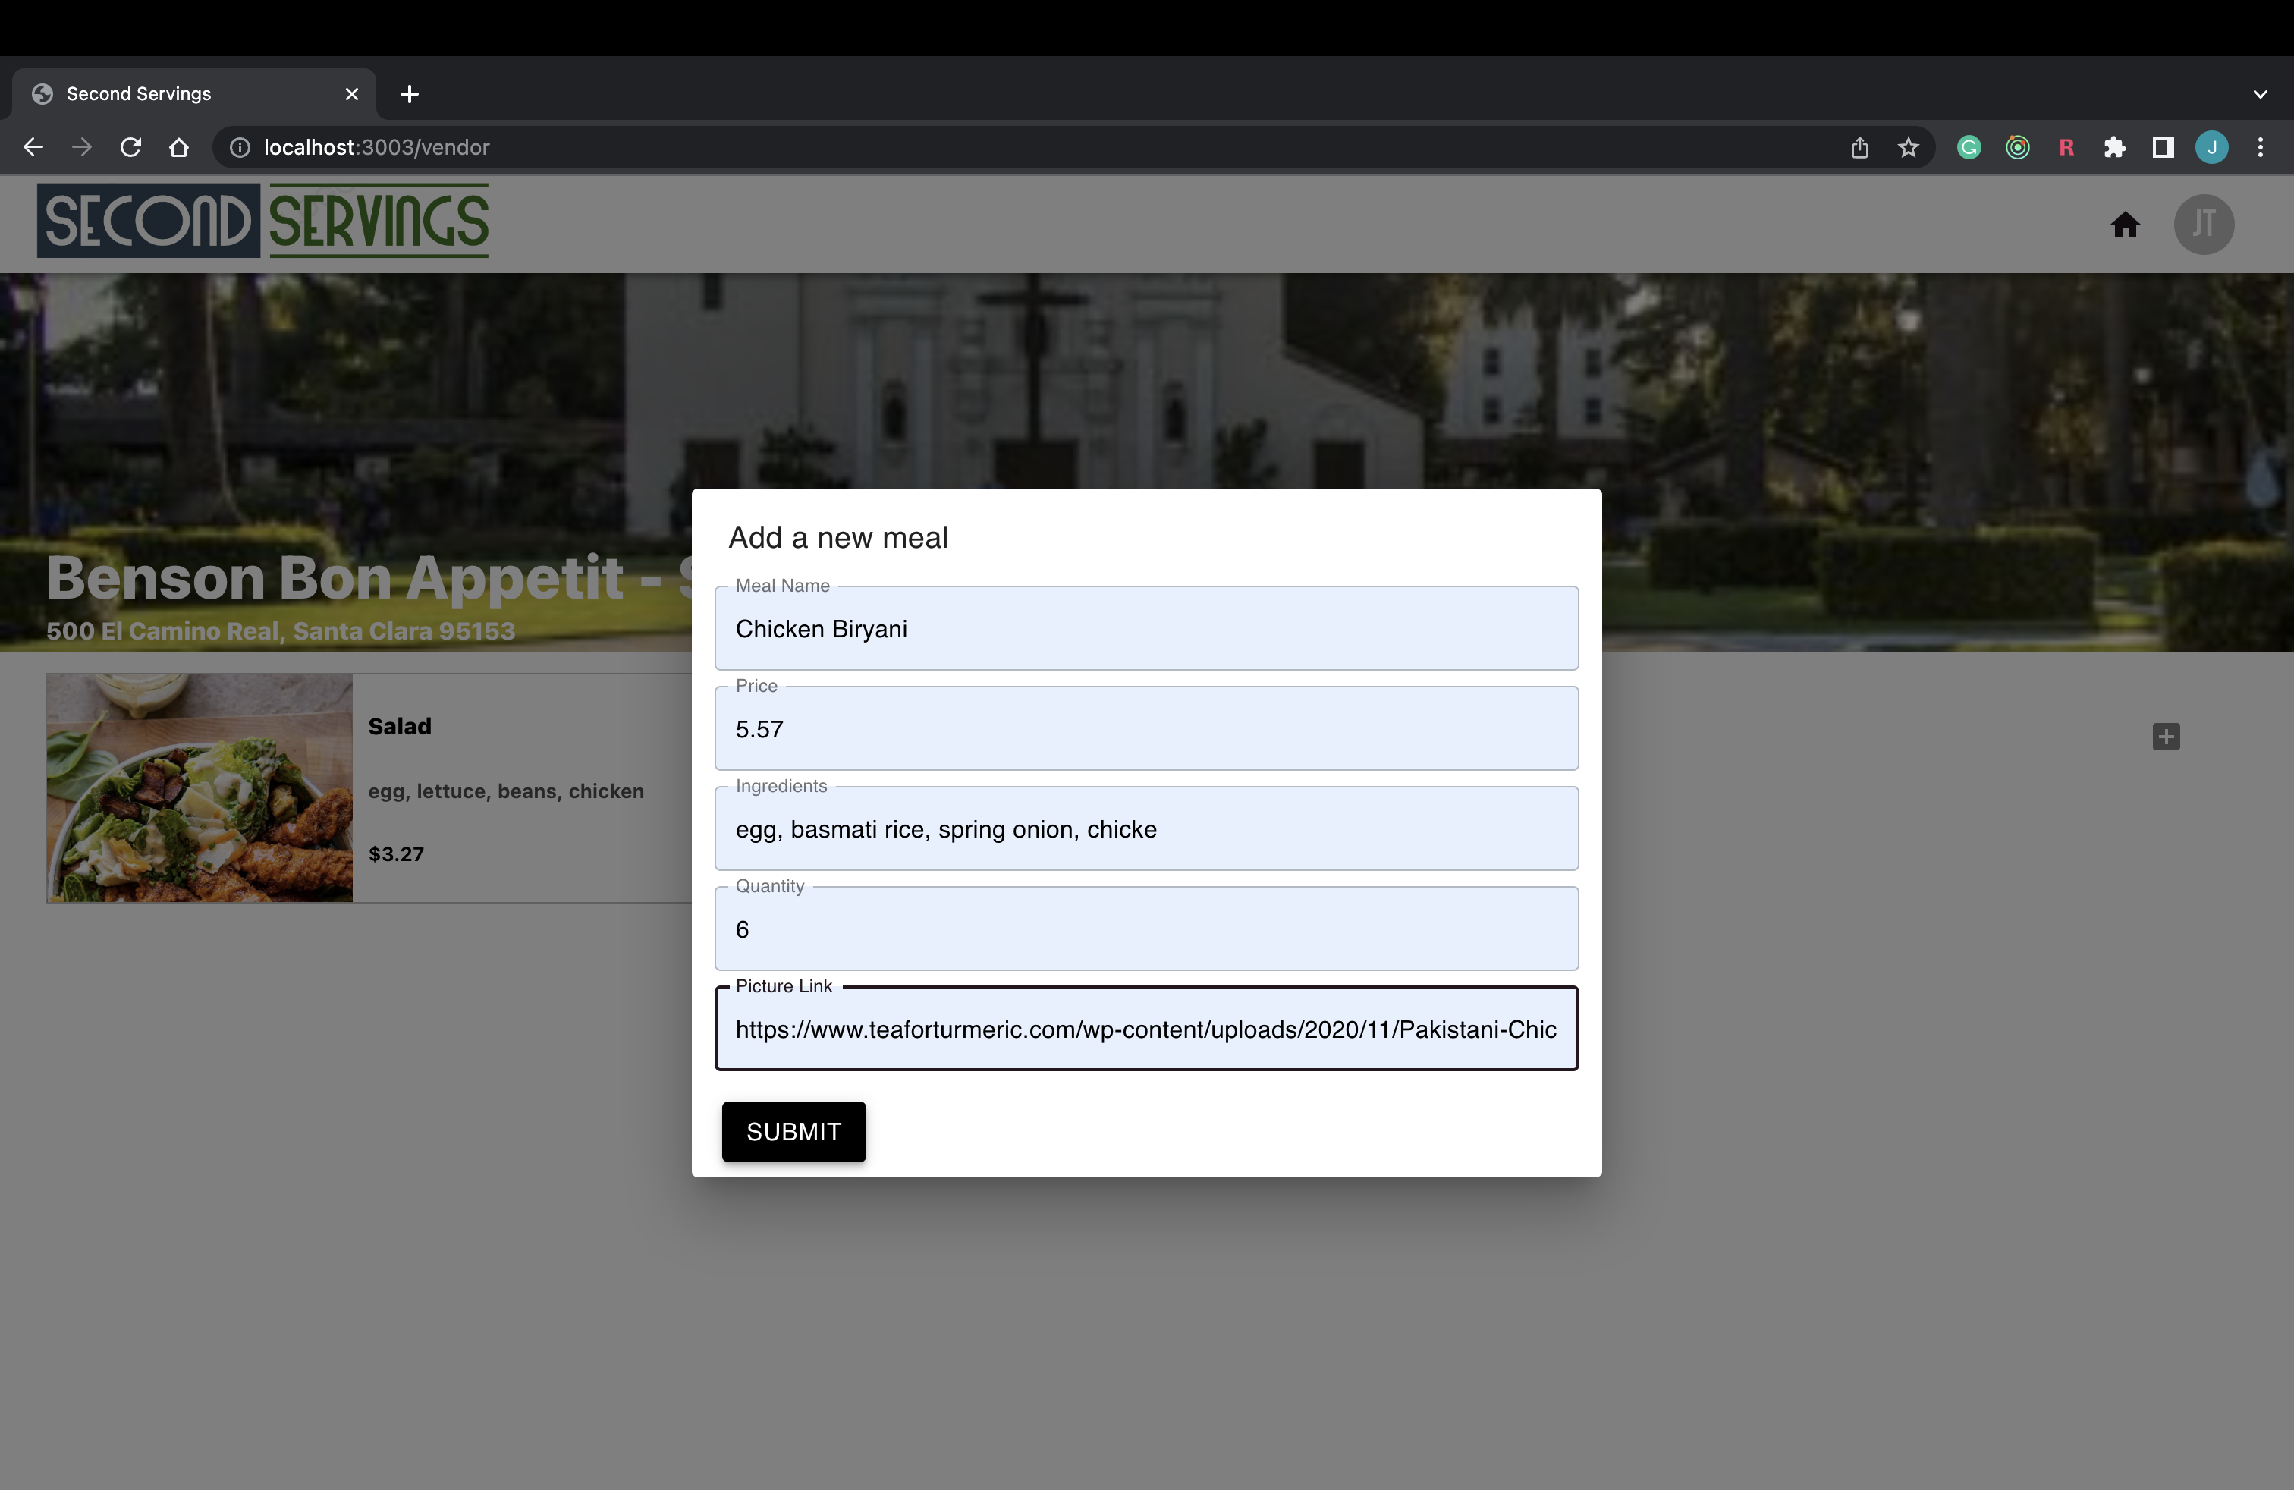Go back with browser back arrow

(33, 147)
